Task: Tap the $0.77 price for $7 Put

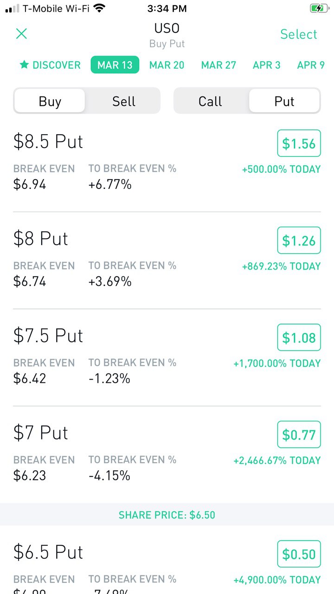Action: pos(299,434)
